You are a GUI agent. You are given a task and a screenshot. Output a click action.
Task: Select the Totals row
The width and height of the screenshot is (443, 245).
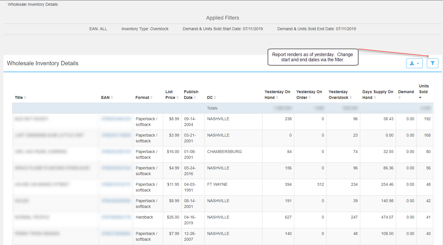coord(212,108)
